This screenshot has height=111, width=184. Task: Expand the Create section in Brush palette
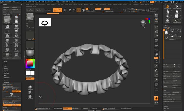pyautogui.click(x=5, y=62)
